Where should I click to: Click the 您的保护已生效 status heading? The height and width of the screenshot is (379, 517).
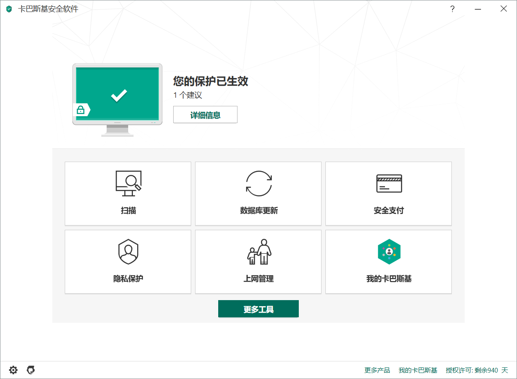pyautogui.click(x=211, y=81)
